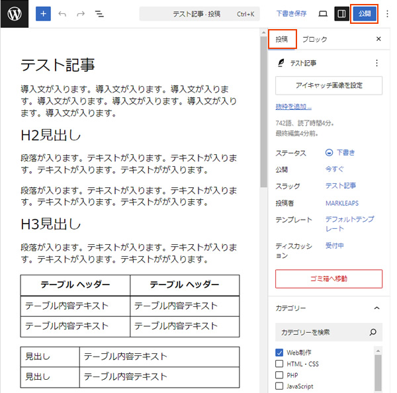Click the カテゴリーを検索 search field

tap(322, 332)
